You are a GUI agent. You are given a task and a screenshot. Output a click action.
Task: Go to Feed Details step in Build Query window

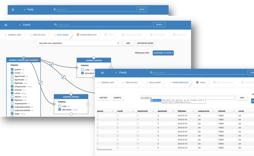[x=37, y=35]
